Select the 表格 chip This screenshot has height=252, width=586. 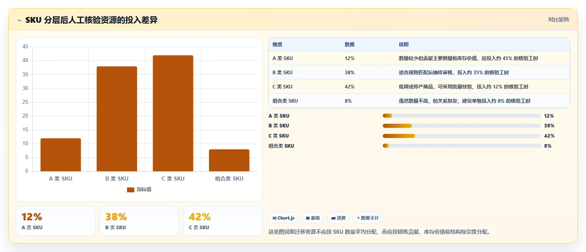tap(312, 218)
